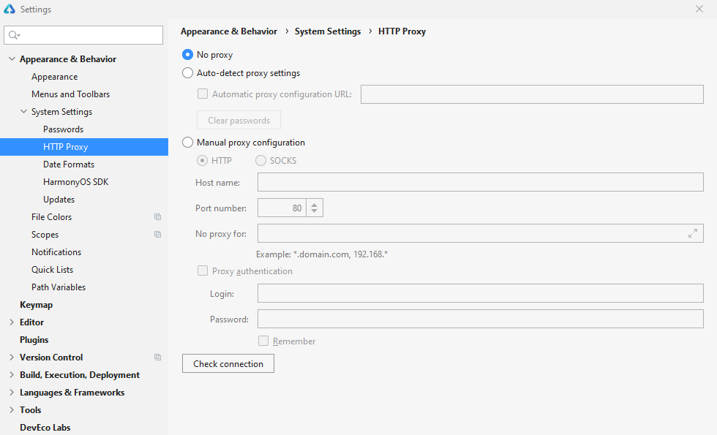Click inside the Host name field
Screen dimensions: 717x435
480,182
